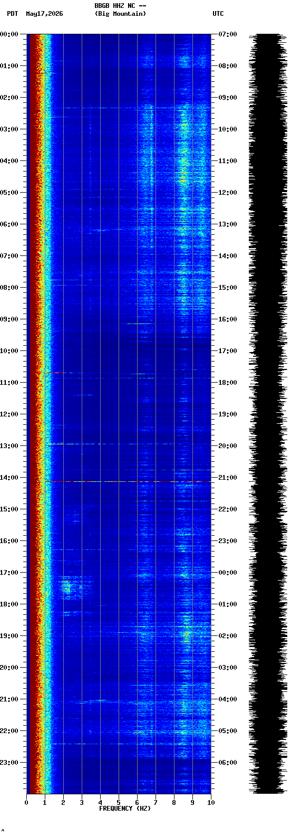Click the UTC time label '02:00'

(x=228, y=636)
